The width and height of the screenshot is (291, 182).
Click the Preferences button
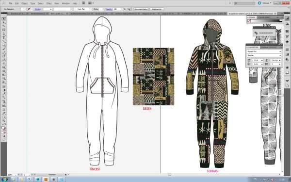[x=157, y=9]
